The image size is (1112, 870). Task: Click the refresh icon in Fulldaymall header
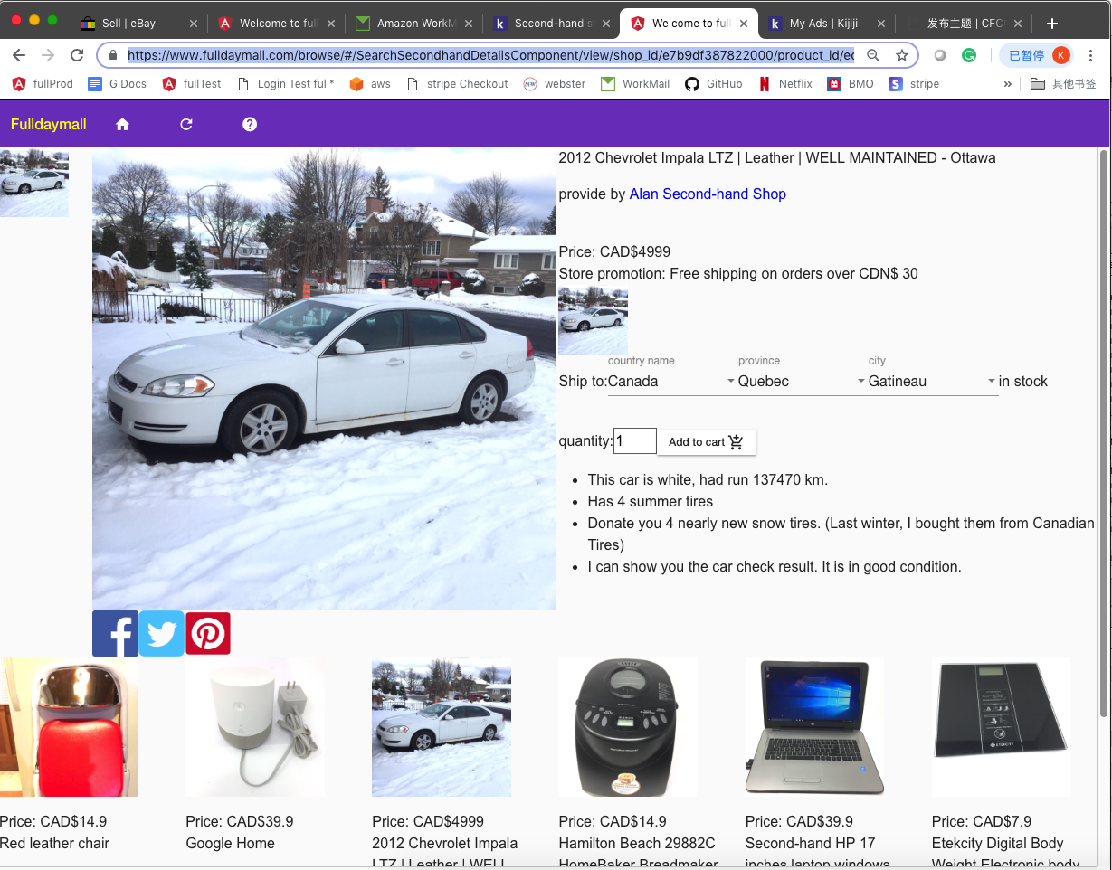(186, 125)
